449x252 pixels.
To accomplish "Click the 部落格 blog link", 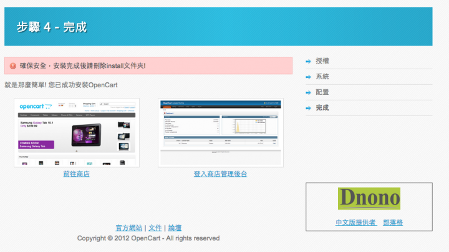I will point(393,223).
